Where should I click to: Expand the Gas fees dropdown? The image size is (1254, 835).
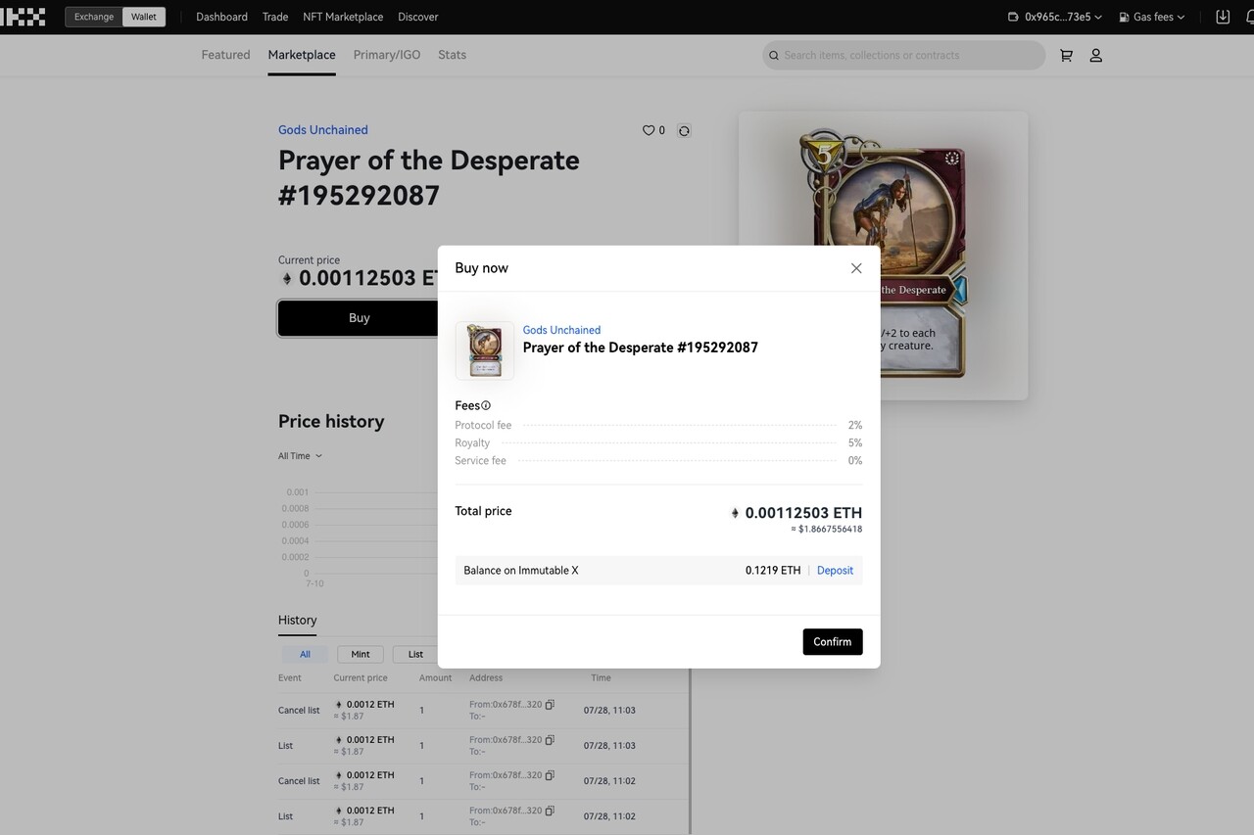point(1152,17)
